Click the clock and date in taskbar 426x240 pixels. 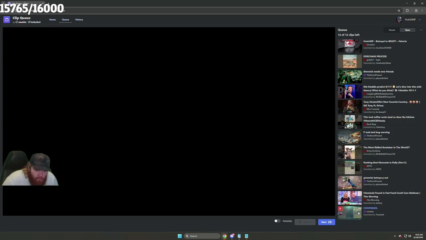pyautogui.click(x=418, y=236)
